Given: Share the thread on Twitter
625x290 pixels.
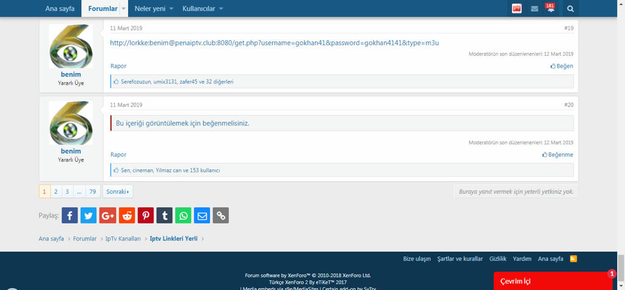Looking at the screenshot, I should click(x=89, y=215).
